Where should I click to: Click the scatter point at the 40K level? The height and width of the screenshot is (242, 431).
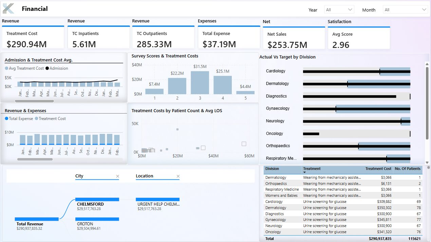[177, 129]
